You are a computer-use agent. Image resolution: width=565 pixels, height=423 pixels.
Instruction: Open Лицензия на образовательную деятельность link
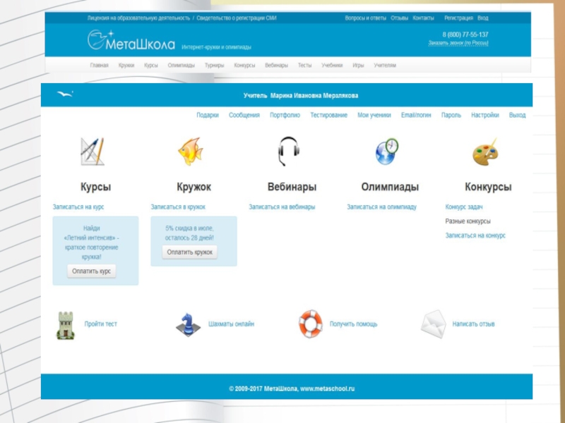tap(138, 18)
